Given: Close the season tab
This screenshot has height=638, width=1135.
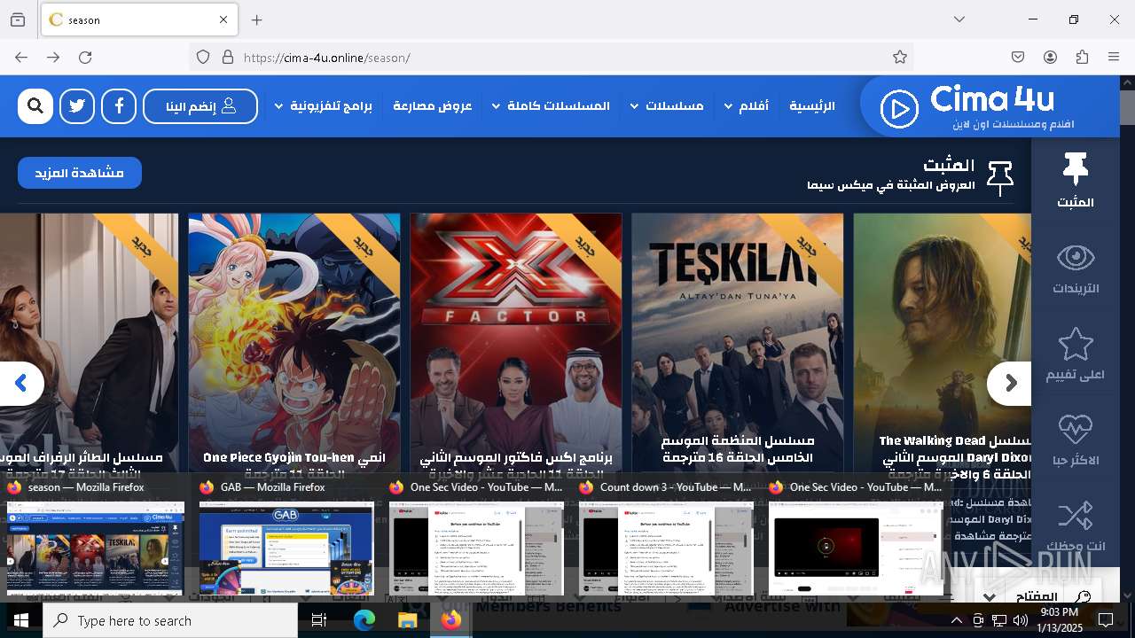Looking at the screenshot, I should (223, 19).
